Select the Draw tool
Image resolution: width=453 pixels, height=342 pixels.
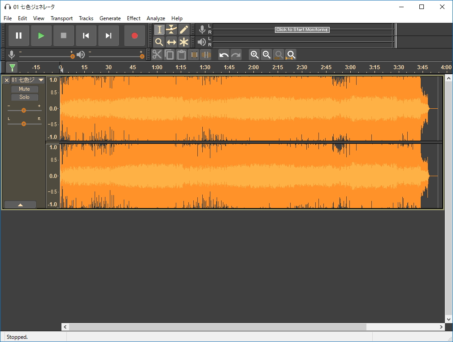click(184, 30)
